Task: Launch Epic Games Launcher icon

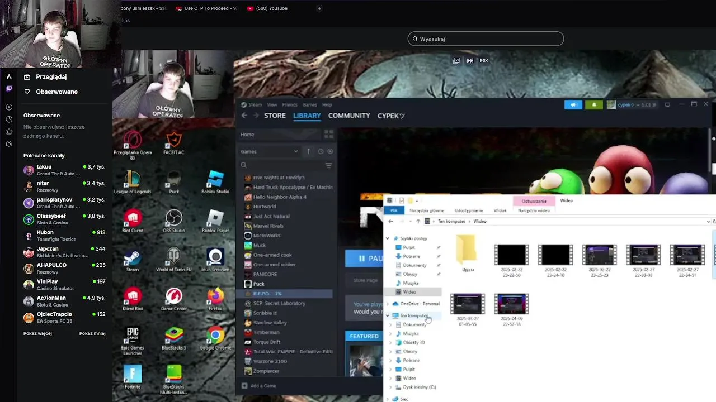Action: 133,342
